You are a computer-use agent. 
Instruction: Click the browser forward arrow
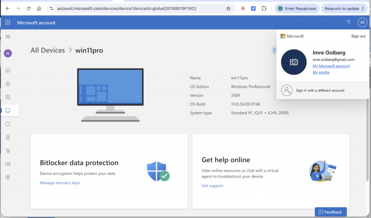tap(18, 8)
